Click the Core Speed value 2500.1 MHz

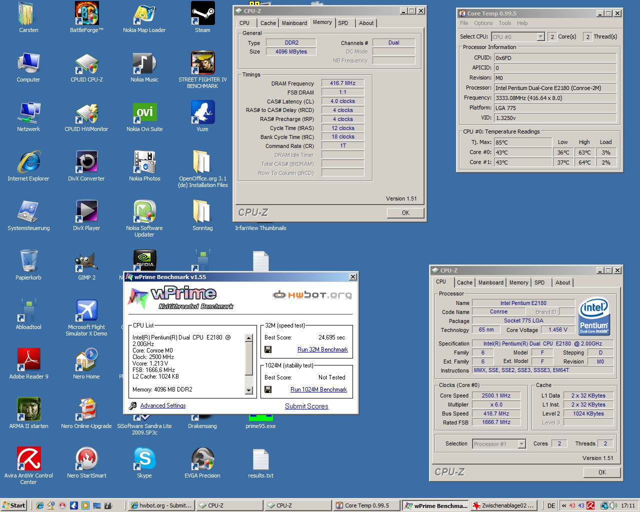[496, 395]
